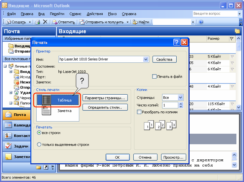The height and width of the screenshot is (182, 244).
Task: Click reading pane scrollbar down arrow
Action: click(234, 164)
